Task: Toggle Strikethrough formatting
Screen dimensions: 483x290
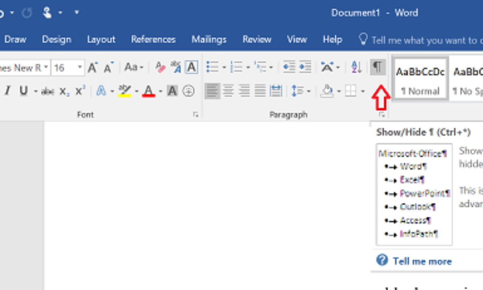Action: point(47,92)
